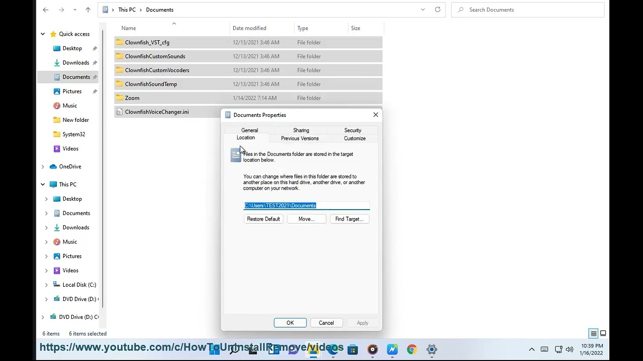The width and height of the screenshot is (643, 361).
Task: Switch to large thumbnails view icon
Action: [603, 333]
